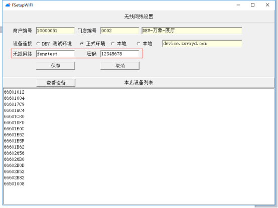Select device 66801012 in the list
278x208 pixels.
coord(14,92)
